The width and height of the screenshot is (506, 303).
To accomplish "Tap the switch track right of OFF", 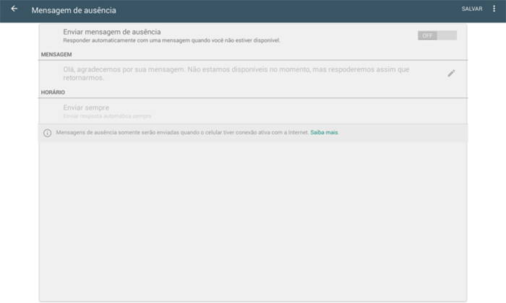I will coord(447,35).
